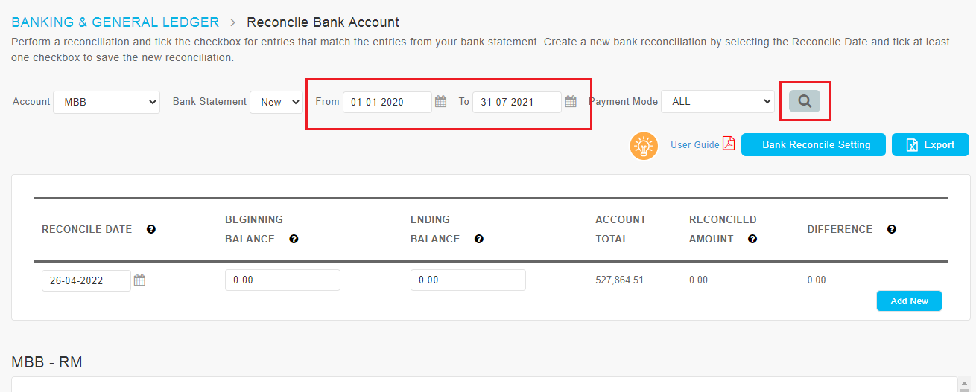Expand the Account MBB dropdown
The image size is (976, 392).
pyautogui.click(x=107, y=102)
